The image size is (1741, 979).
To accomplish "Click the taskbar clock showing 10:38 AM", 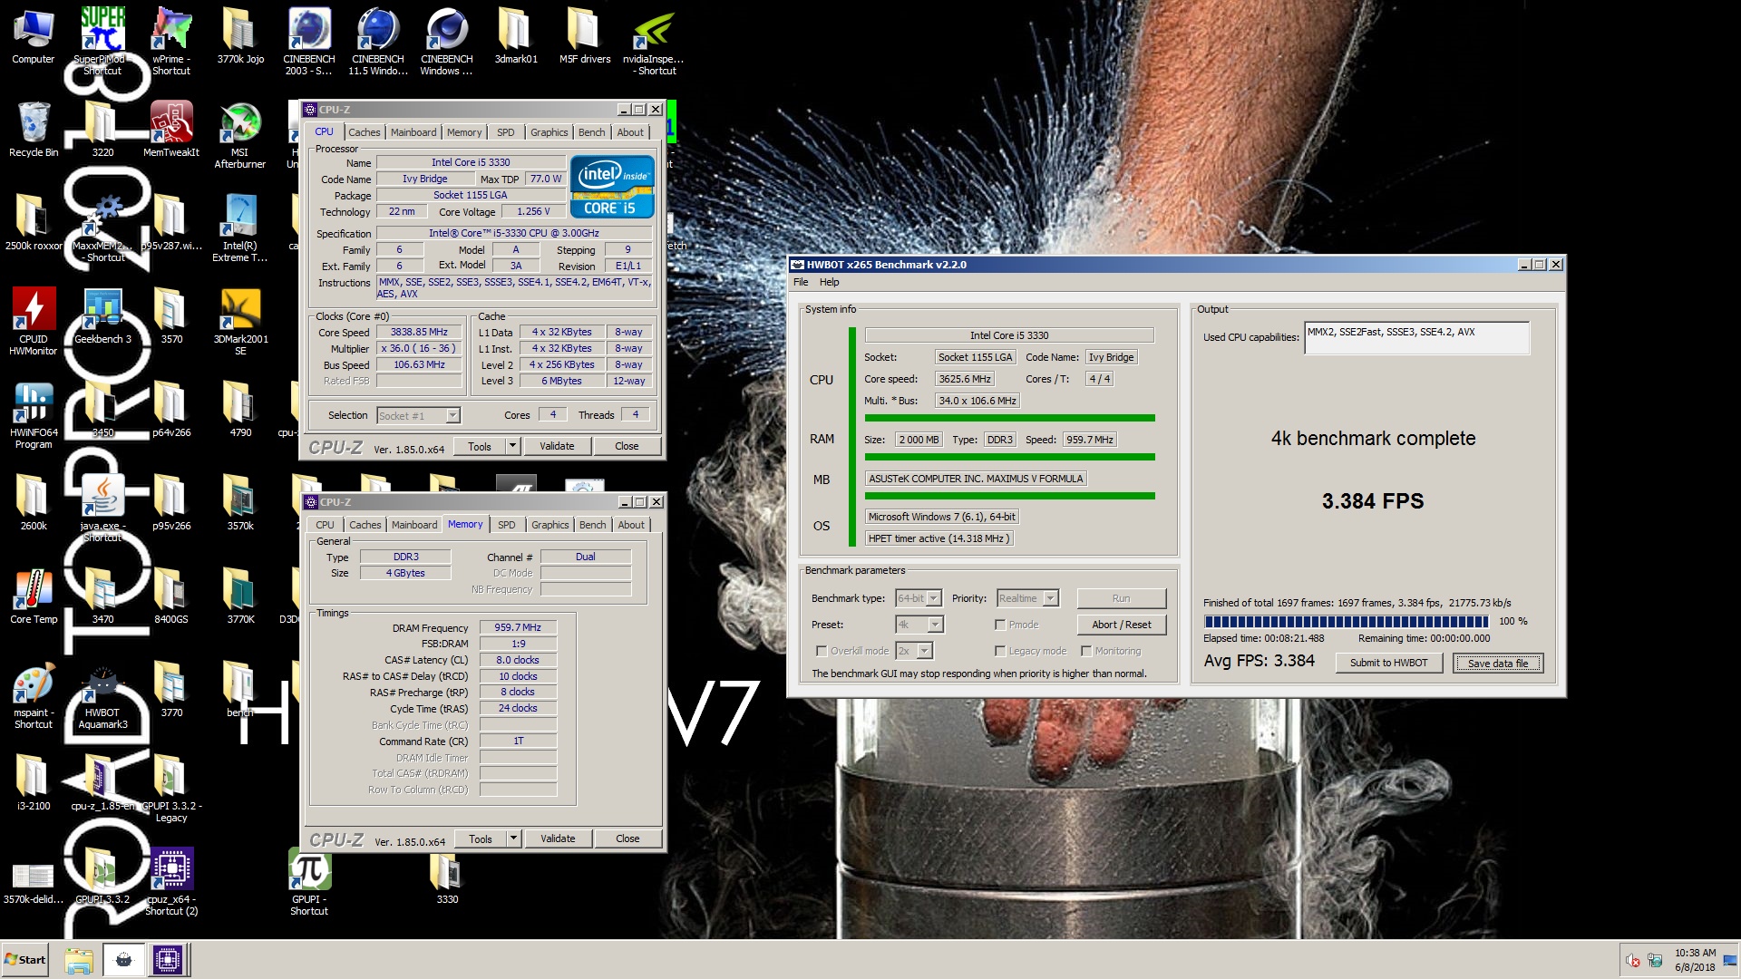I will click(1695, 960).
